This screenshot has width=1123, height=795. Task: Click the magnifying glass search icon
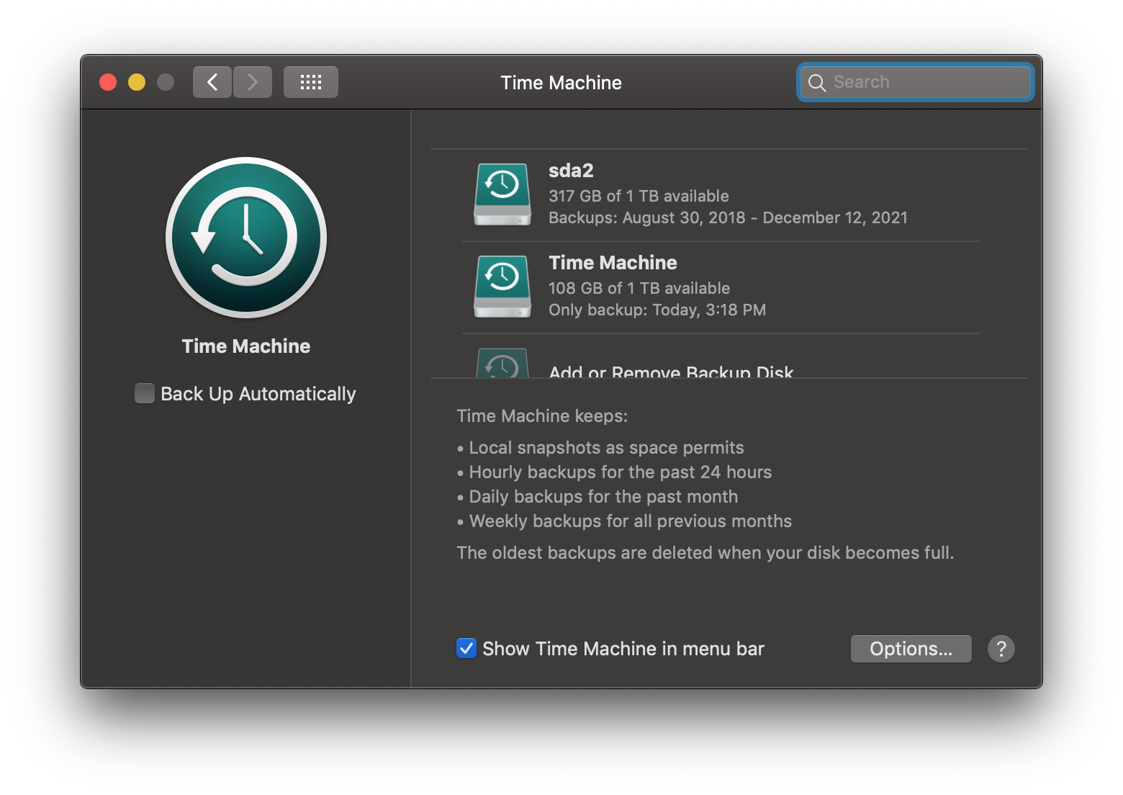click(x=816, y=83)
